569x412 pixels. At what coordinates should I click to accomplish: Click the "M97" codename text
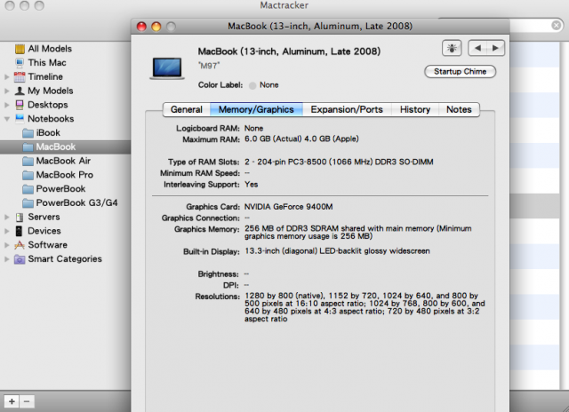pos(209,66)
